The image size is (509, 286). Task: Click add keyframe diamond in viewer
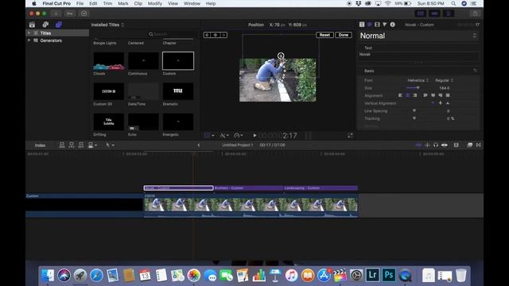pyautogui.click(x=216, y=35)
